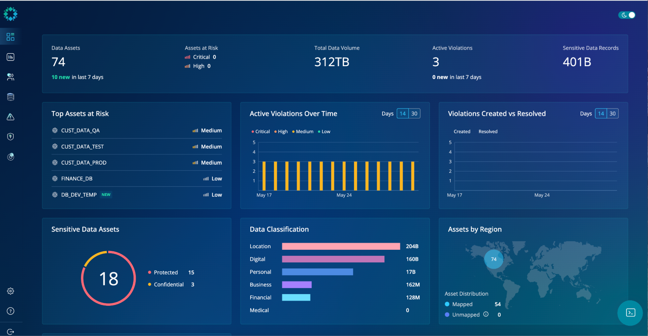
Task: Switch Active Violations chart to 30 days
Action: pyautogui.click(x=414, y=113)
